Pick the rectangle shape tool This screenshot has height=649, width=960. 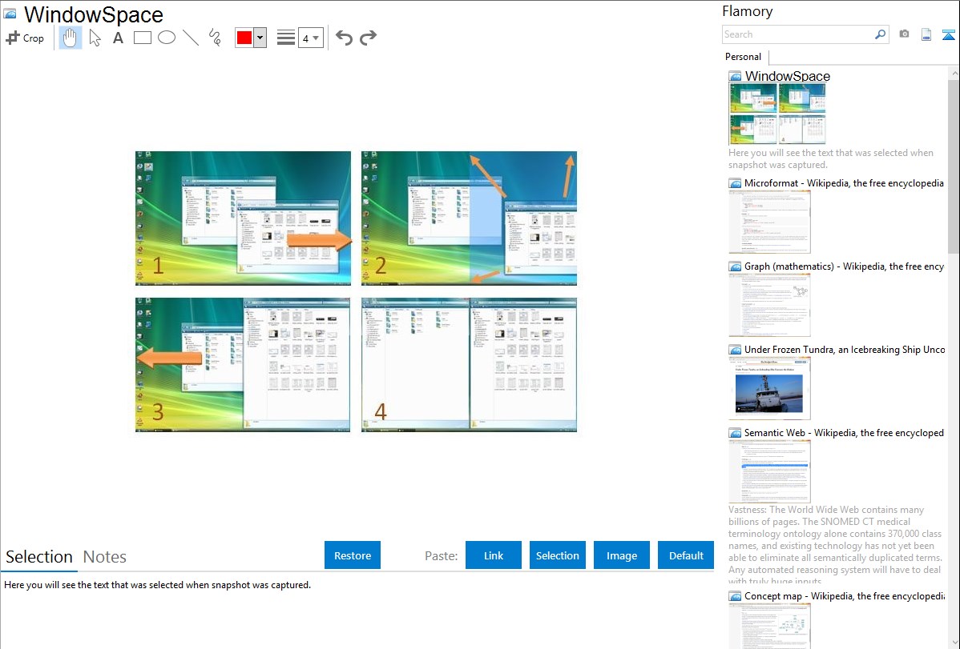point(142,38)
